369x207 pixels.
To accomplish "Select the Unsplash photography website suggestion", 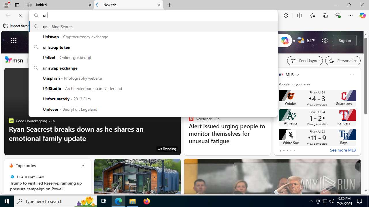I will coord(153,78).
